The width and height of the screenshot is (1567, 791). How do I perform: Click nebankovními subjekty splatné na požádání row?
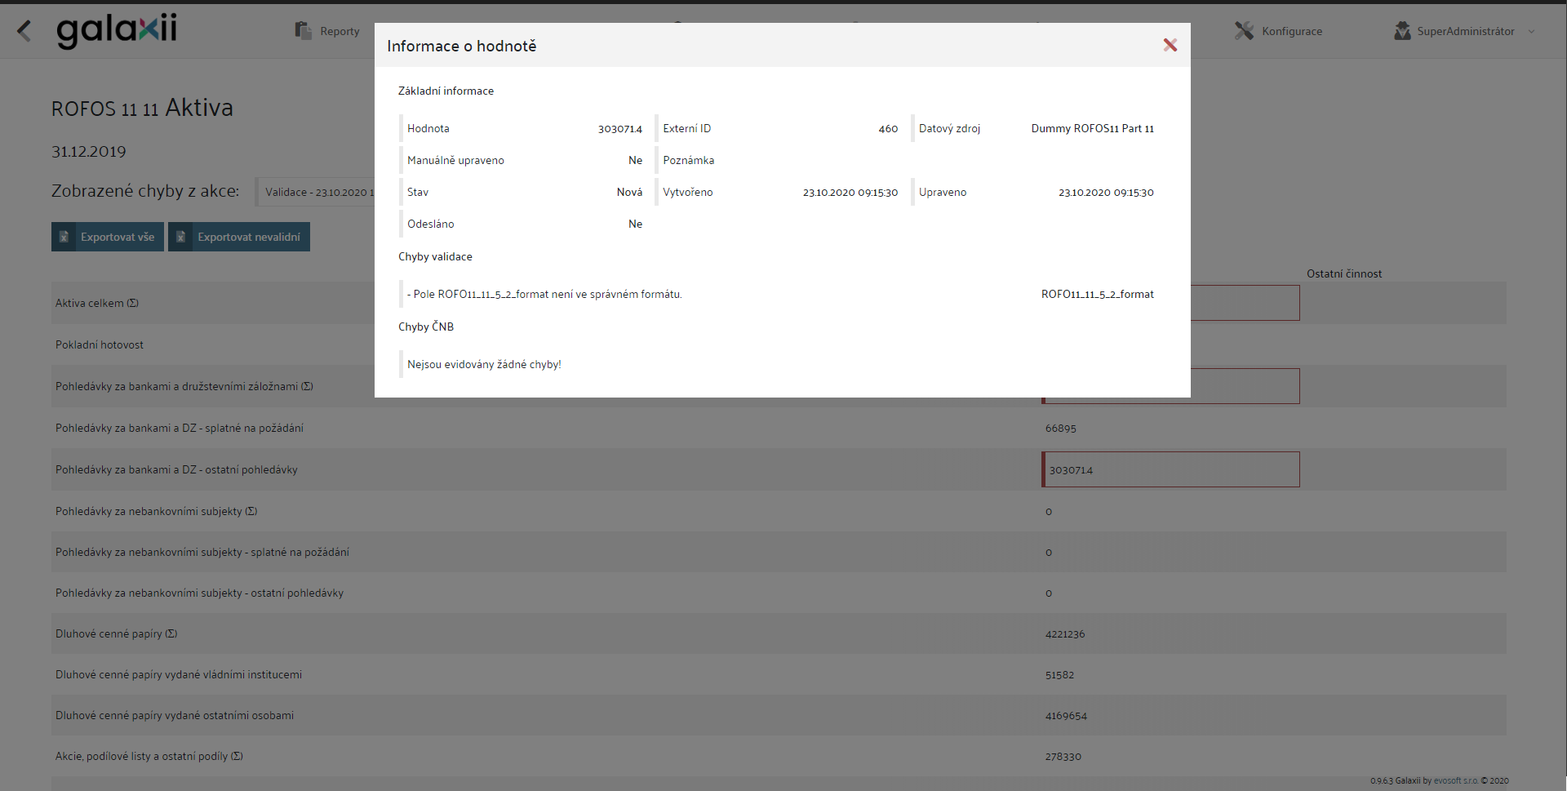[202, 552]
